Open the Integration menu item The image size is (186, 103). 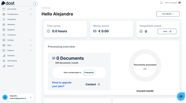(11, 19)
